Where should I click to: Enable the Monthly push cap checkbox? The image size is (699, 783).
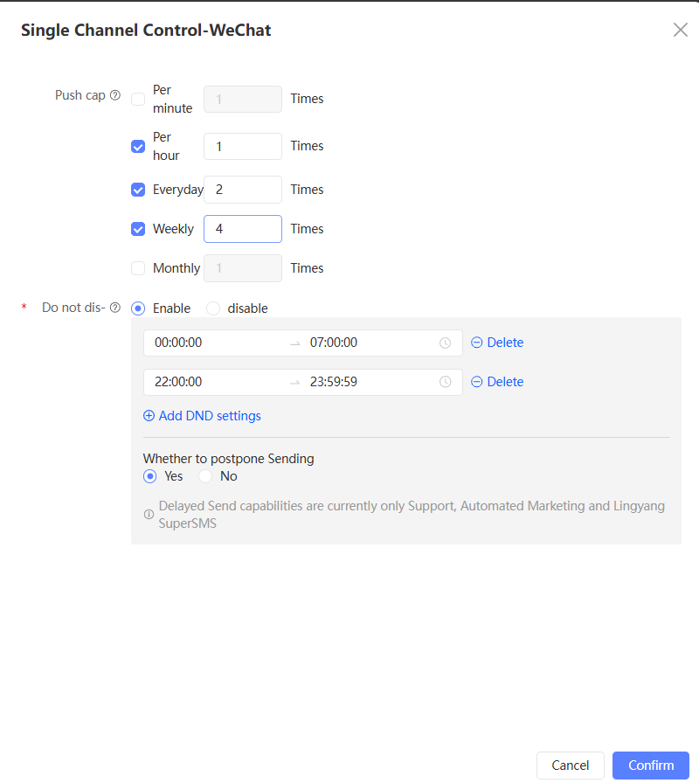click(x=138, y=268)
